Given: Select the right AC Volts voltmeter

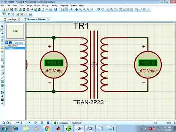Looking at the screenshot, I should pos(148,65).
